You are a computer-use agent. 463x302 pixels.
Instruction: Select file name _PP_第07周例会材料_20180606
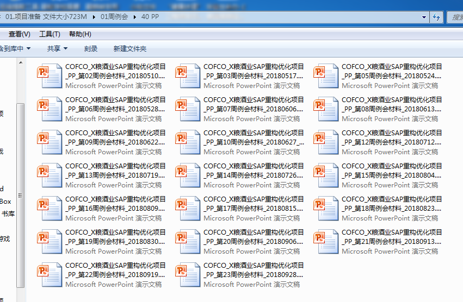[254, 109]
